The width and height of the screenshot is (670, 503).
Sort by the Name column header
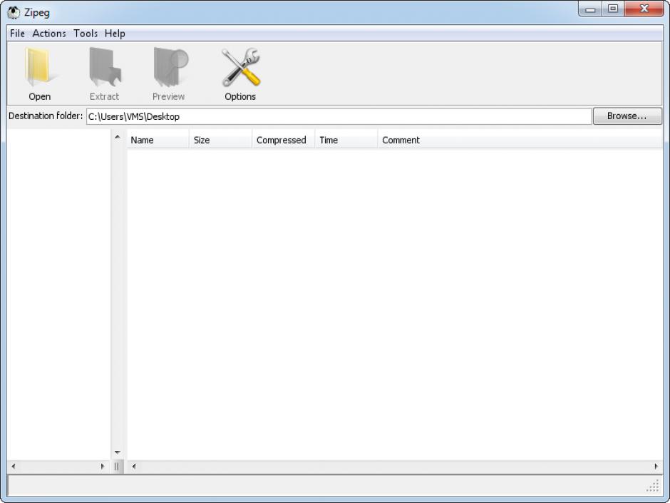click(158, 140)
